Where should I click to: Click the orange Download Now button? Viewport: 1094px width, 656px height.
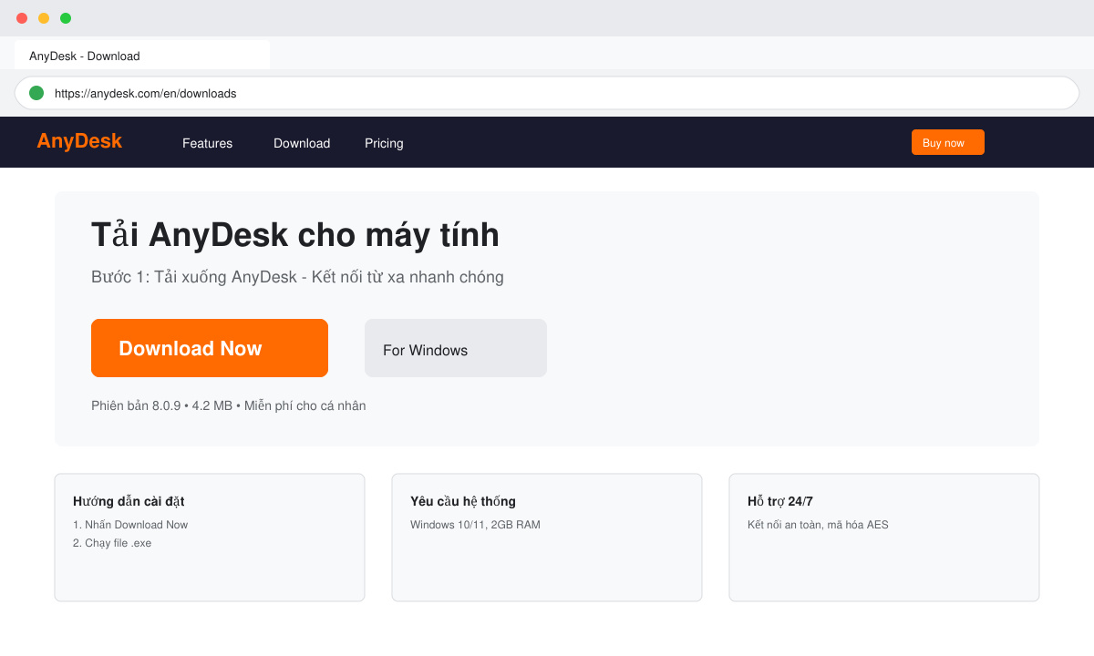tap(210, 348)
